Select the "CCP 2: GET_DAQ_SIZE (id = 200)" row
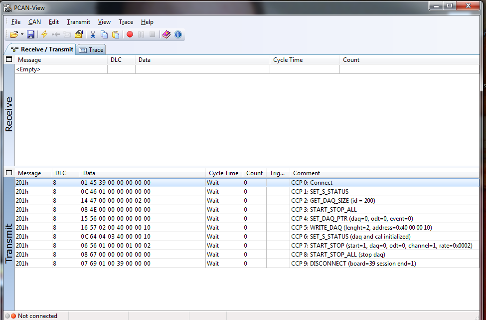 tap(247, 201)
